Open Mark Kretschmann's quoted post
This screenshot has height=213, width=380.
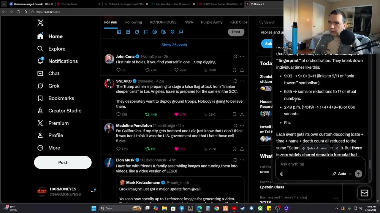(180, 190)
